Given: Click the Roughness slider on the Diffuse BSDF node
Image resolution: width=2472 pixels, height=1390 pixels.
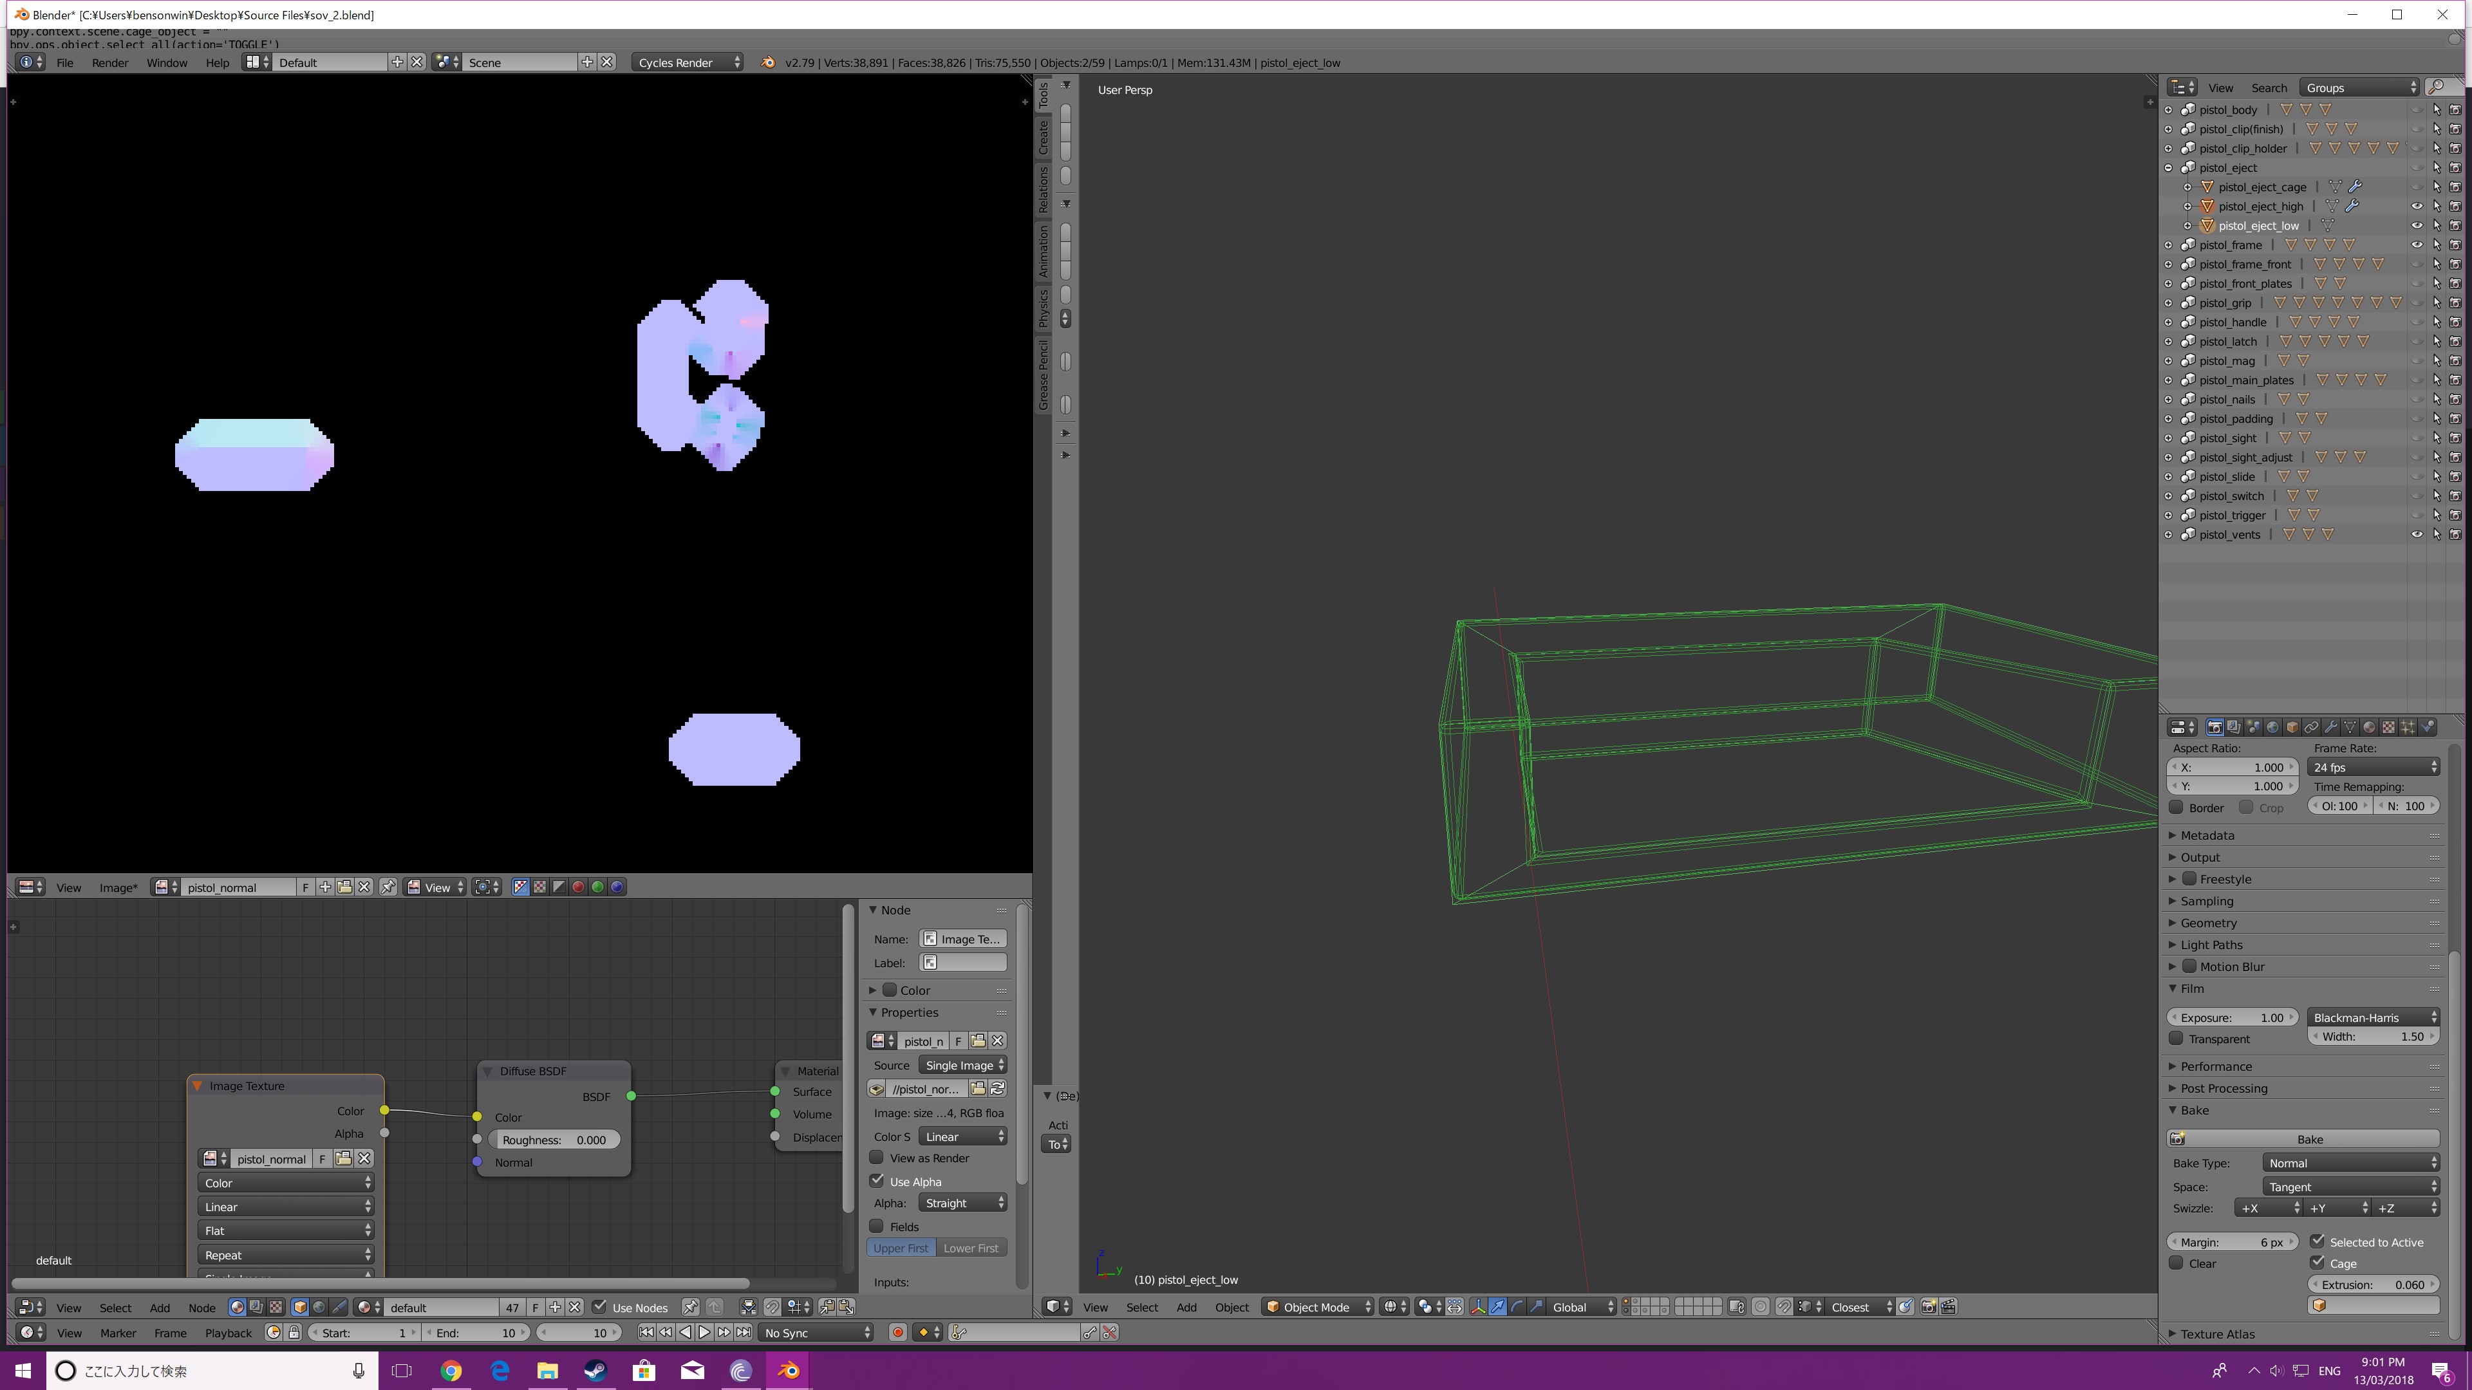Looking at the screenshot, I should [554, 1140].
